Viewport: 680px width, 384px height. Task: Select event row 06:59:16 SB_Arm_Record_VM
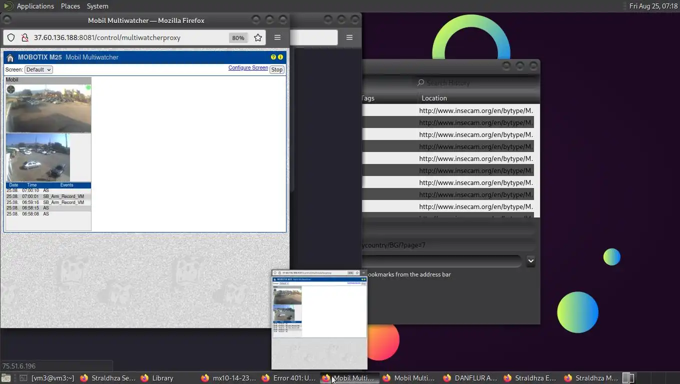click(x=48, y=202)
